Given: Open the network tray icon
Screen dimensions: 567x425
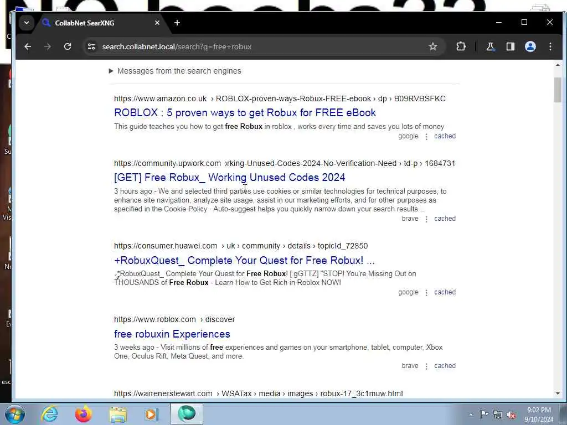Looking at the screenshot, I should [498, 414].
